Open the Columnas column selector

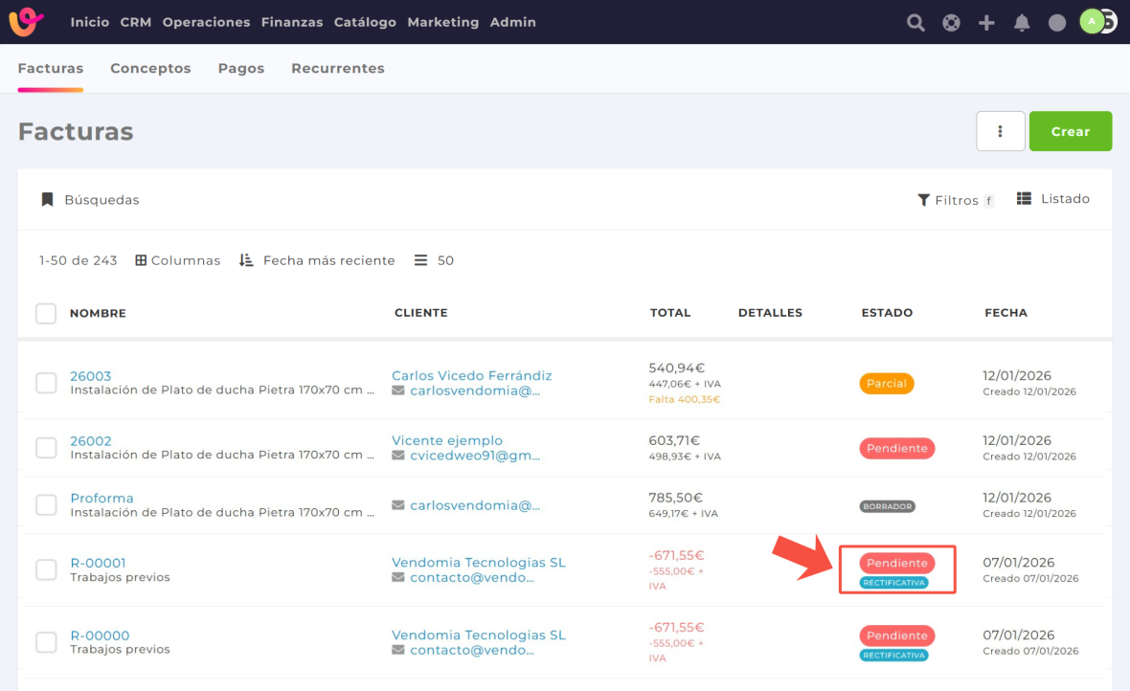pyautogui.click(x=178, y=260)
